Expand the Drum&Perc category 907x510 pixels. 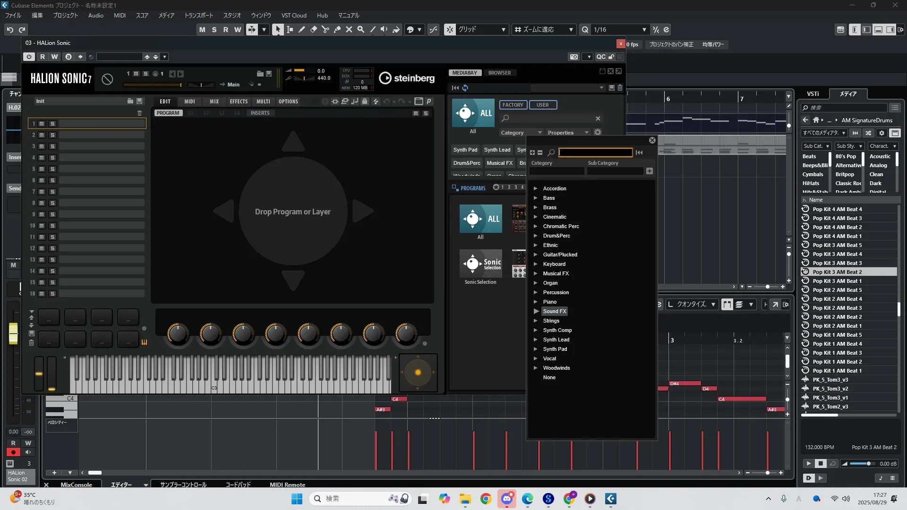[x=536, y=236]
